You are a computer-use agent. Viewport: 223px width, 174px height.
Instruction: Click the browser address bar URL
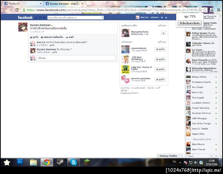(x=111, y=10)
